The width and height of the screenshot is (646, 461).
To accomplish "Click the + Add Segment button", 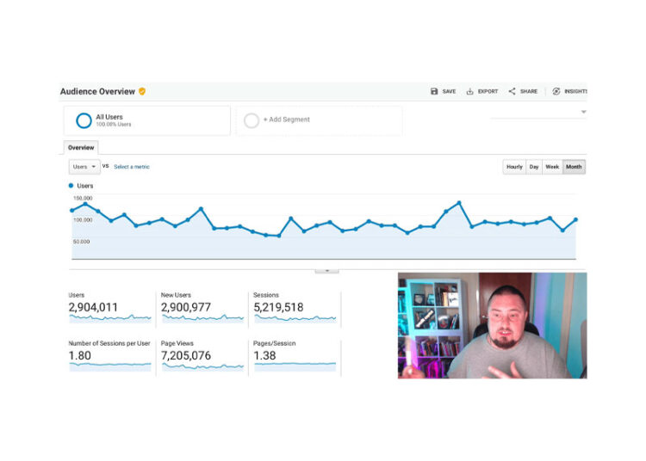I will [x=287, y=120].
